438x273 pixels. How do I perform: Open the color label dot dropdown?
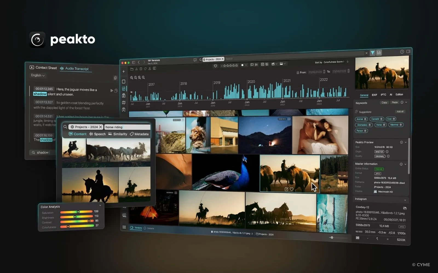[x=244, y=65]
